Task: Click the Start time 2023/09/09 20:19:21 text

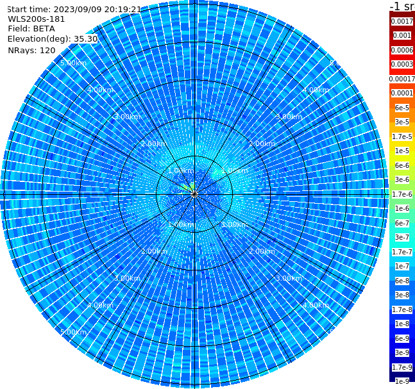Action: click(74, 9)
